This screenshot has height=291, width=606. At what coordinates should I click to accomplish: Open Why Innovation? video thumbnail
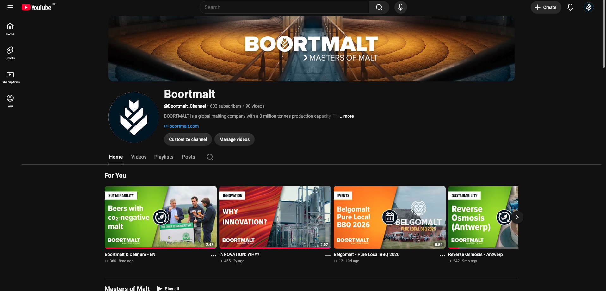click(275, 217)
